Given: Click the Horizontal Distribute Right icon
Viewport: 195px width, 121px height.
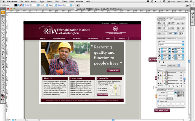Looking at the screenshot, I should pyautogui.click(x=183, y=28).
